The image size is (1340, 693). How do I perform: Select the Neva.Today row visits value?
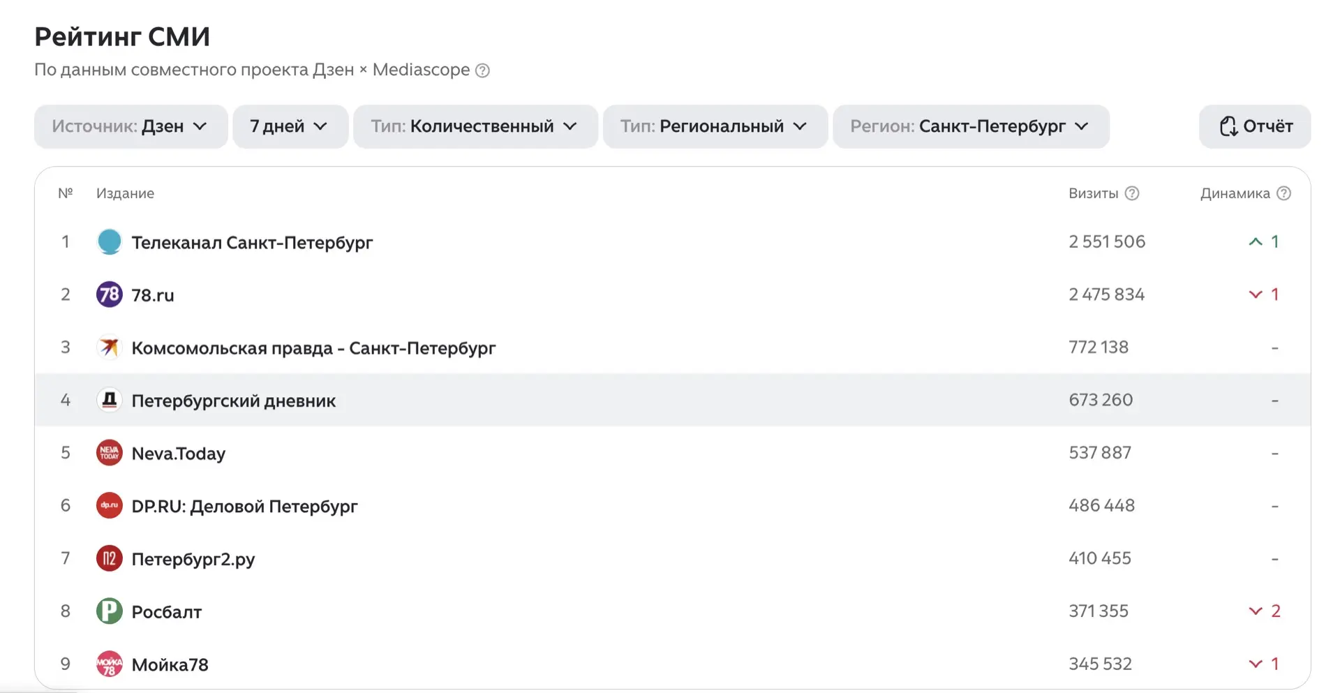tap(1100, 453)
